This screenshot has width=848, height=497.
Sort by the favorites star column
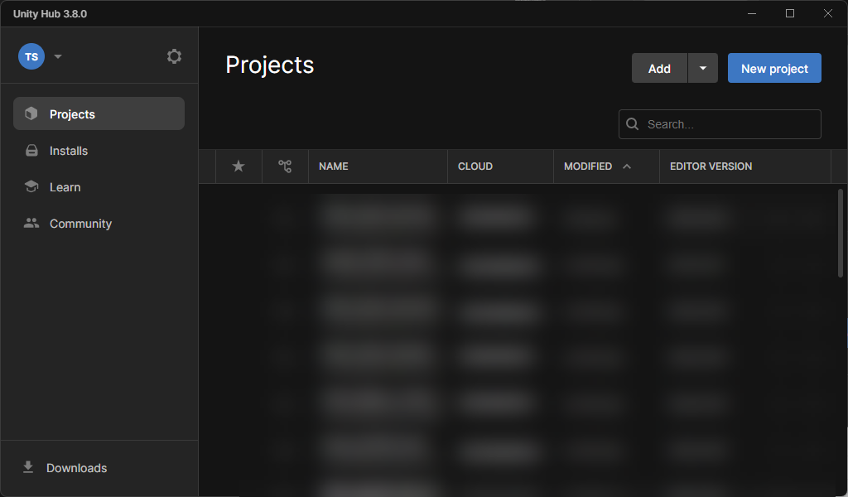coord(238,166)
